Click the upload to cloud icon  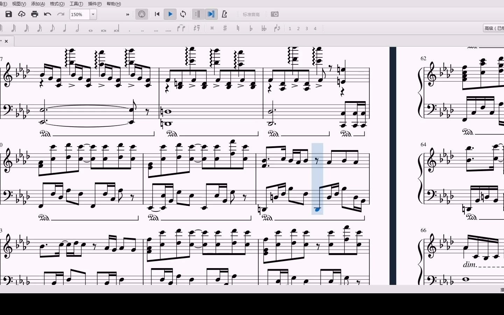(22, 14)
